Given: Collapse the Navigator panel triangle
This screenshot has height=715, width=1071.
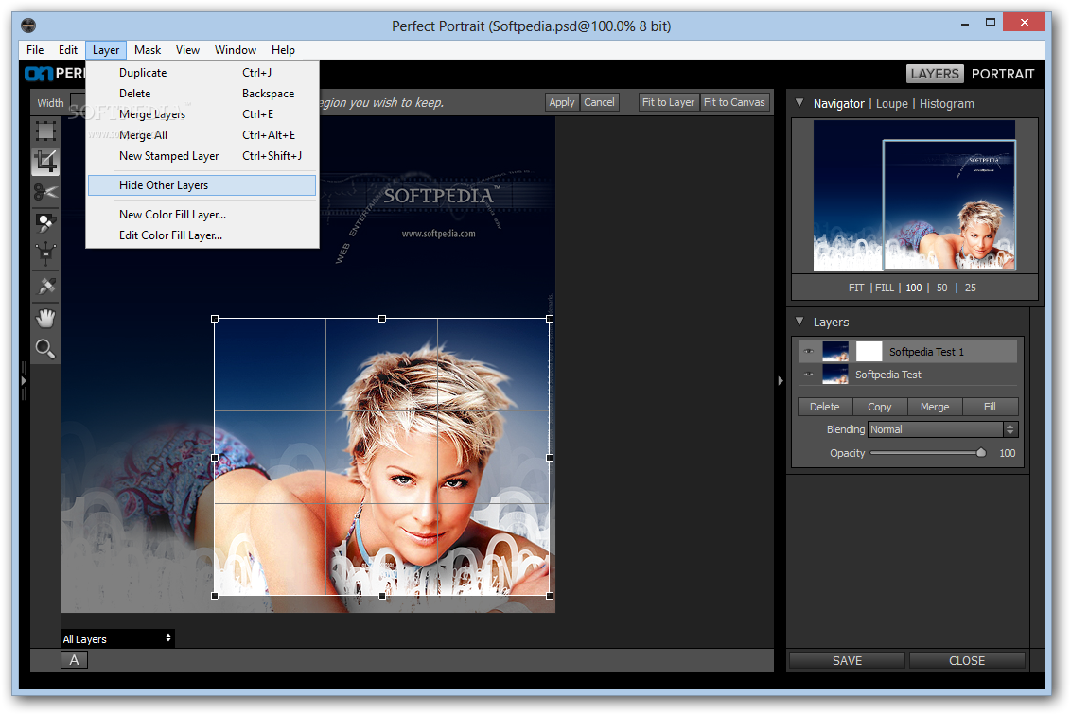Looking at the screenshot, I should point(799,103).
